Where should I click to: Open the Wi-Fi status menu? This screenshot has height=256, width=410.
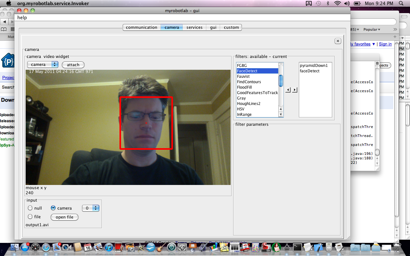pos(337,4)
